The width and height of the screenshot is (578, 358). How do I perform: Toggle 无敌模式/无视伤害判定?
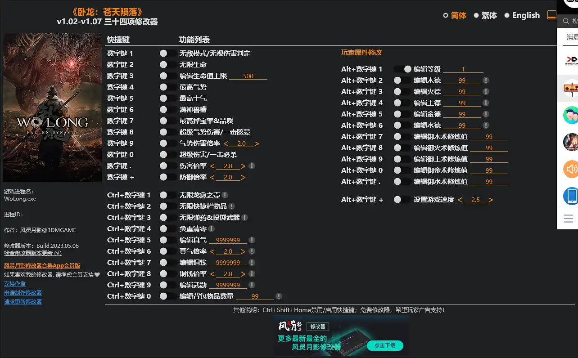click(168, 54)
